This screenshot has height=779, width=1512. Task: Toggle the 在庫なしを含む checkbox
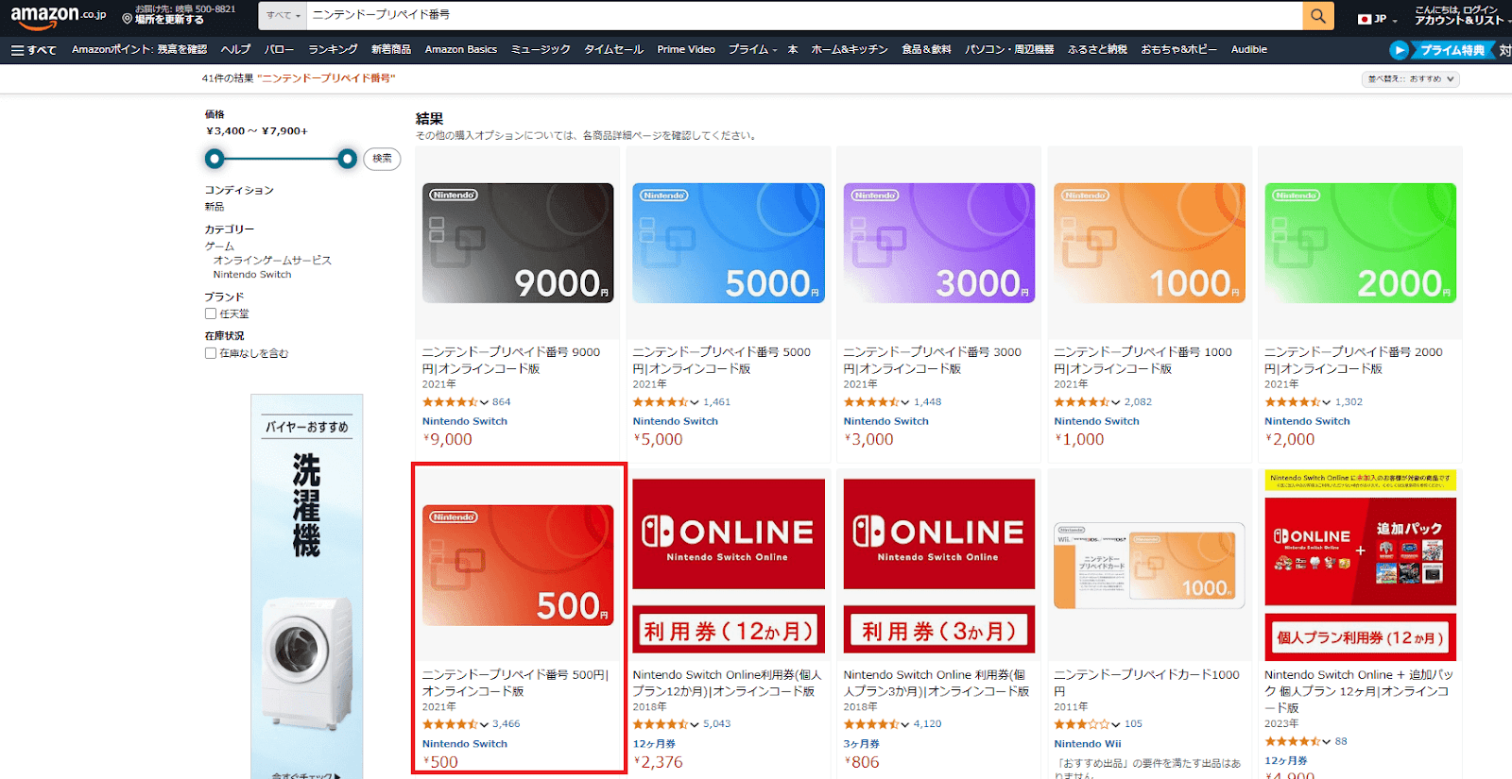point(211,353)
